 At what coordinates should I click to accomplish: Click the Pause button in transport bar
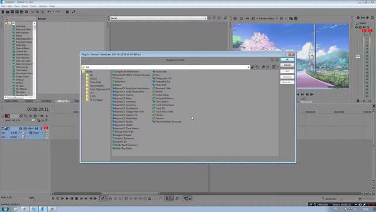click(72, 198)
